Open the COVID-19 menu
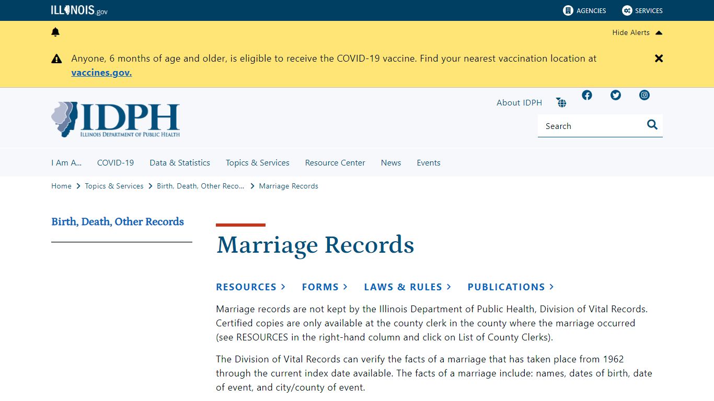714x401 pixels. (116, 163)
